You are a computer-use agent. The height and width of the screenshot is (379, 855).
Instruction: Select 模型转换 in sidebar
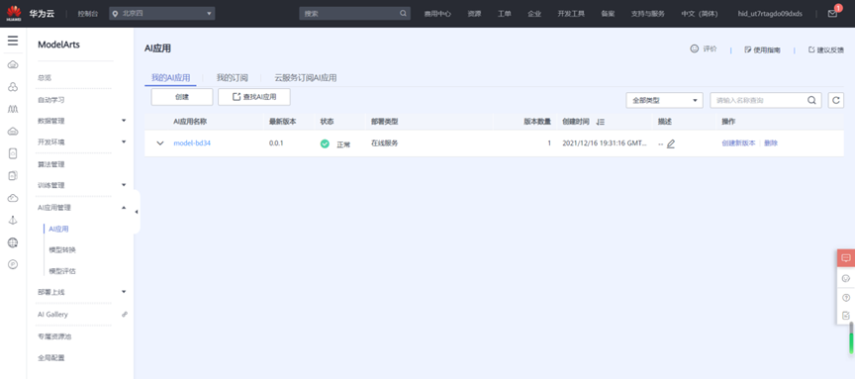coord(62,249)
